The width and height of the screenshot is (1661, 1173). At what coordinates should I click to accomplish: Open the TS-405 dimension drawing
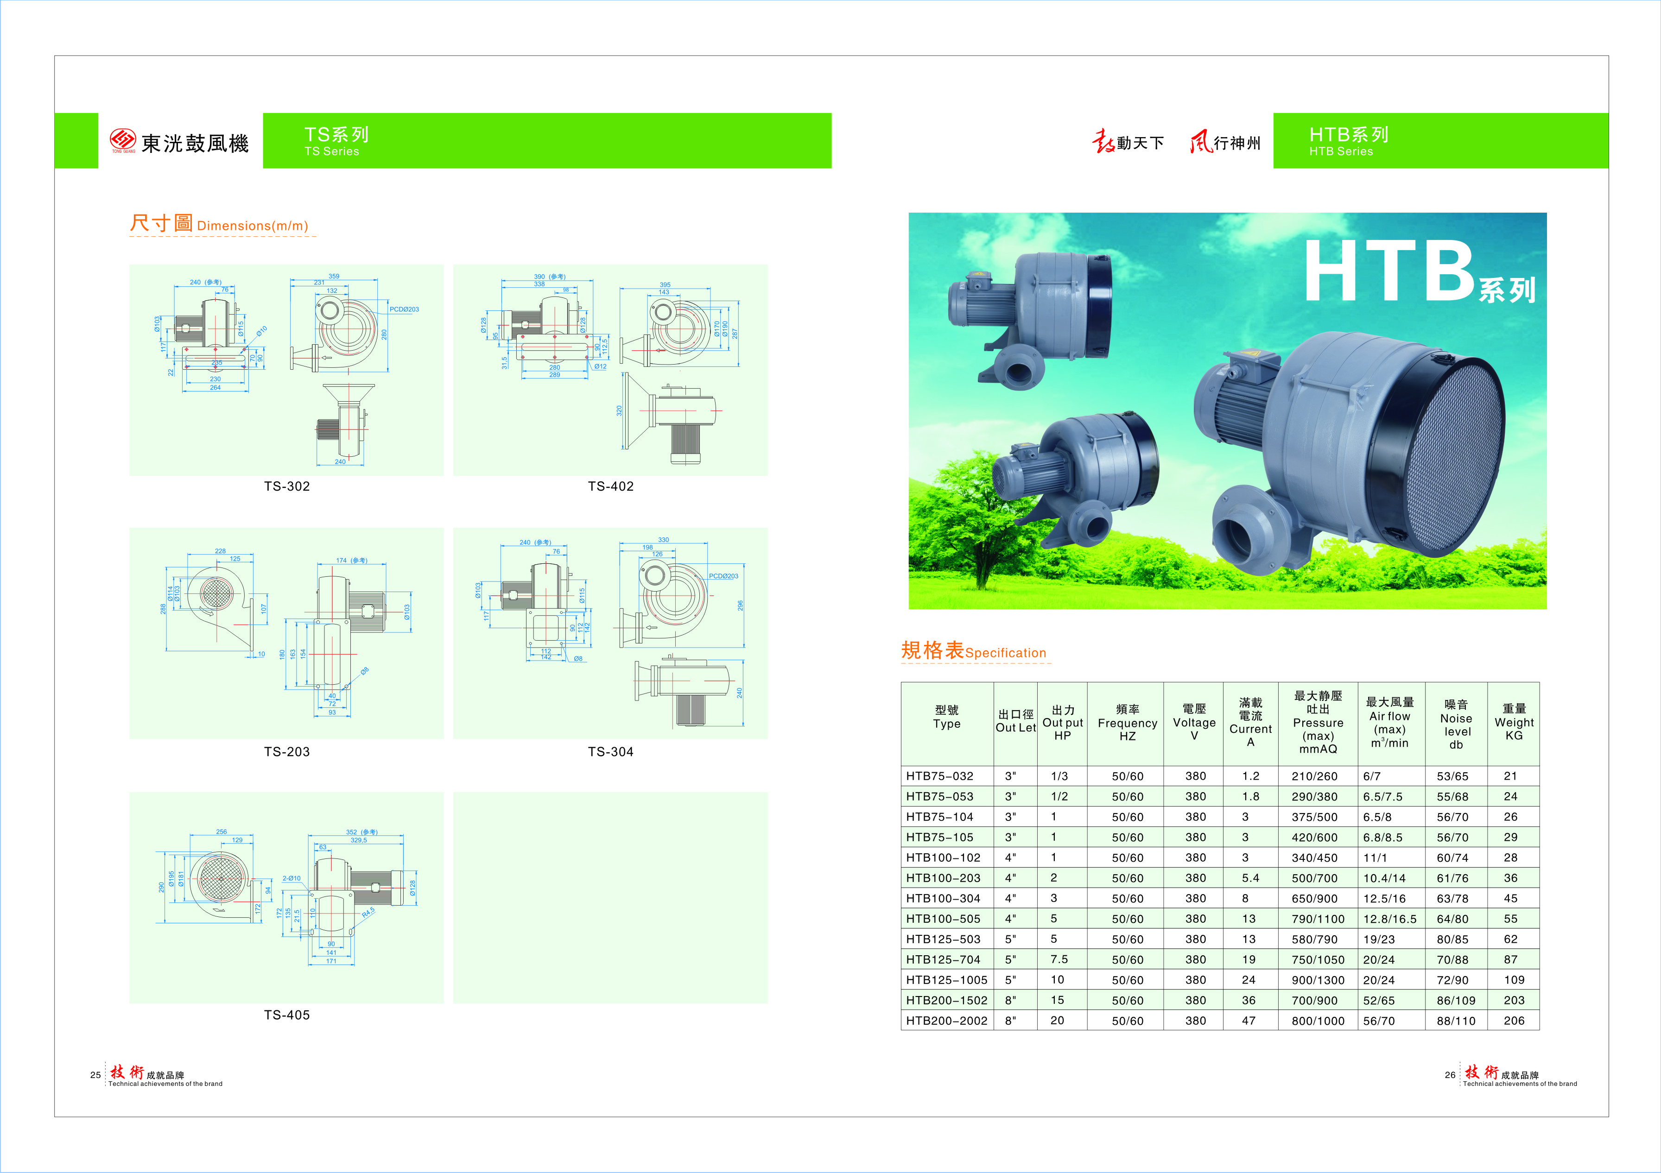tap(286, 897)
